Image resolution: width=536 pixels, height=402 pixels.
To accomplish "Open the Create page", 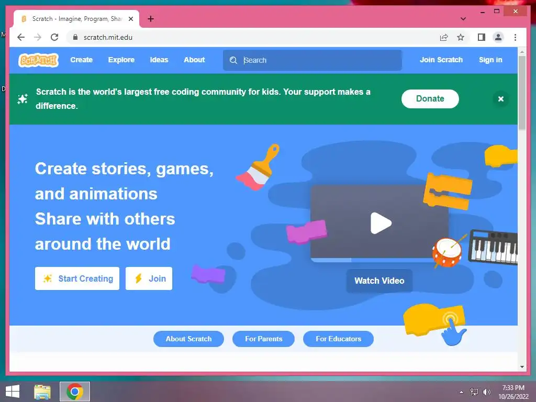I will click(x=81, y=60).
